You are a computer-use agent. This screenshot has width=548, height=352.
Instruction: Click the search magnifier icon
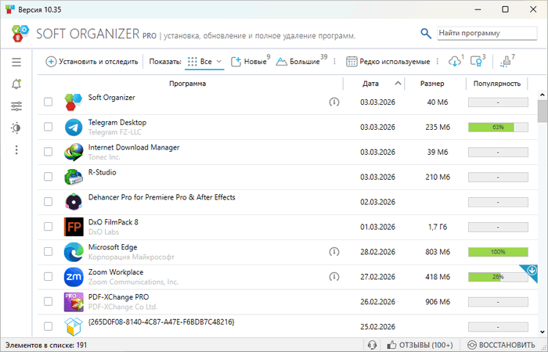(426, 34)
